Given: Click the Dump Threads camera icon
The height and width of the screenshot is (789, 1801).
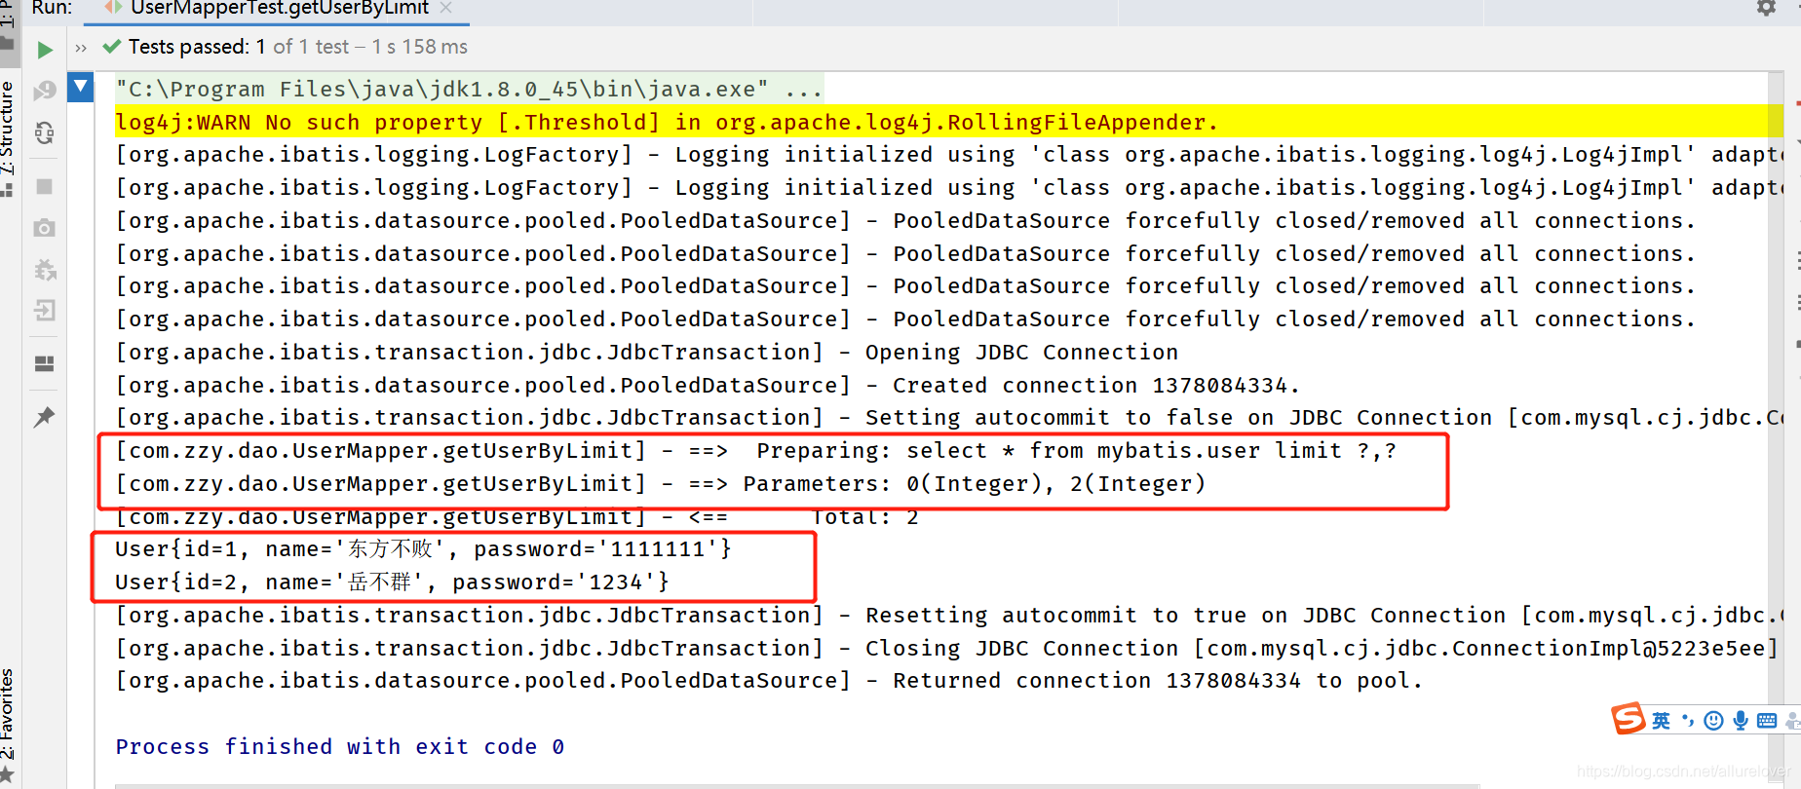Looking at the screenshot, I should 45,228.
